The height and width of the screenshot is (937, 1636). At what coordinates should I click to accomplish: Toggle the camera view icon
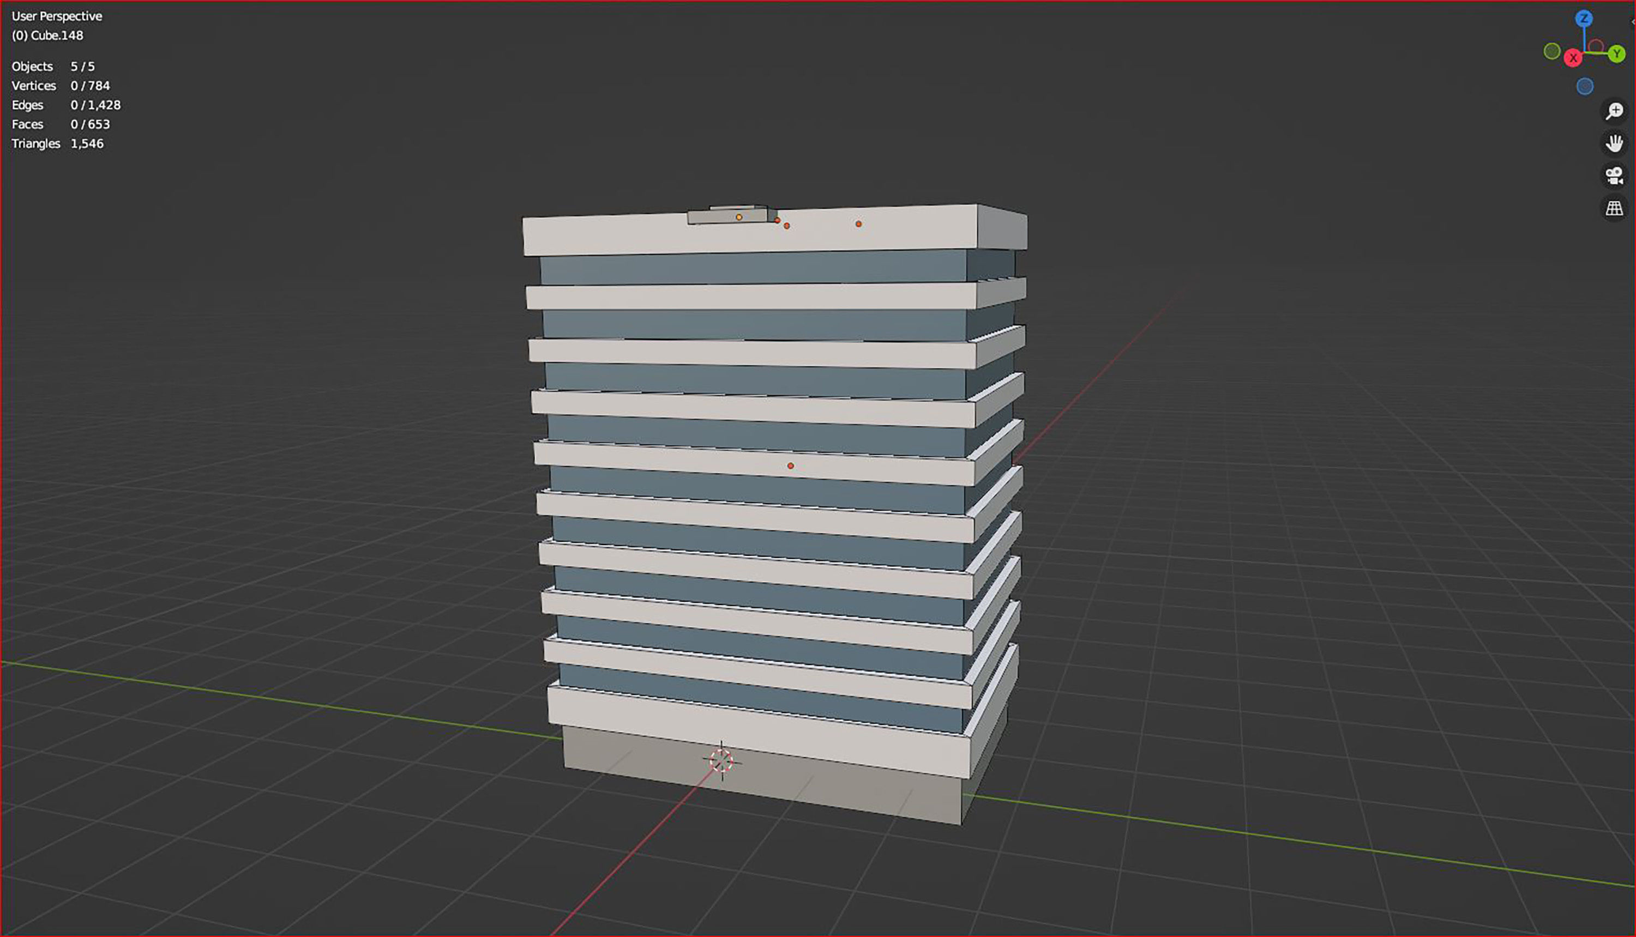click(x=1614, y=176)
